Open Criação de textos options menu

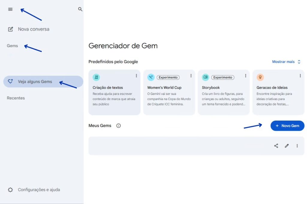point(136,76)
